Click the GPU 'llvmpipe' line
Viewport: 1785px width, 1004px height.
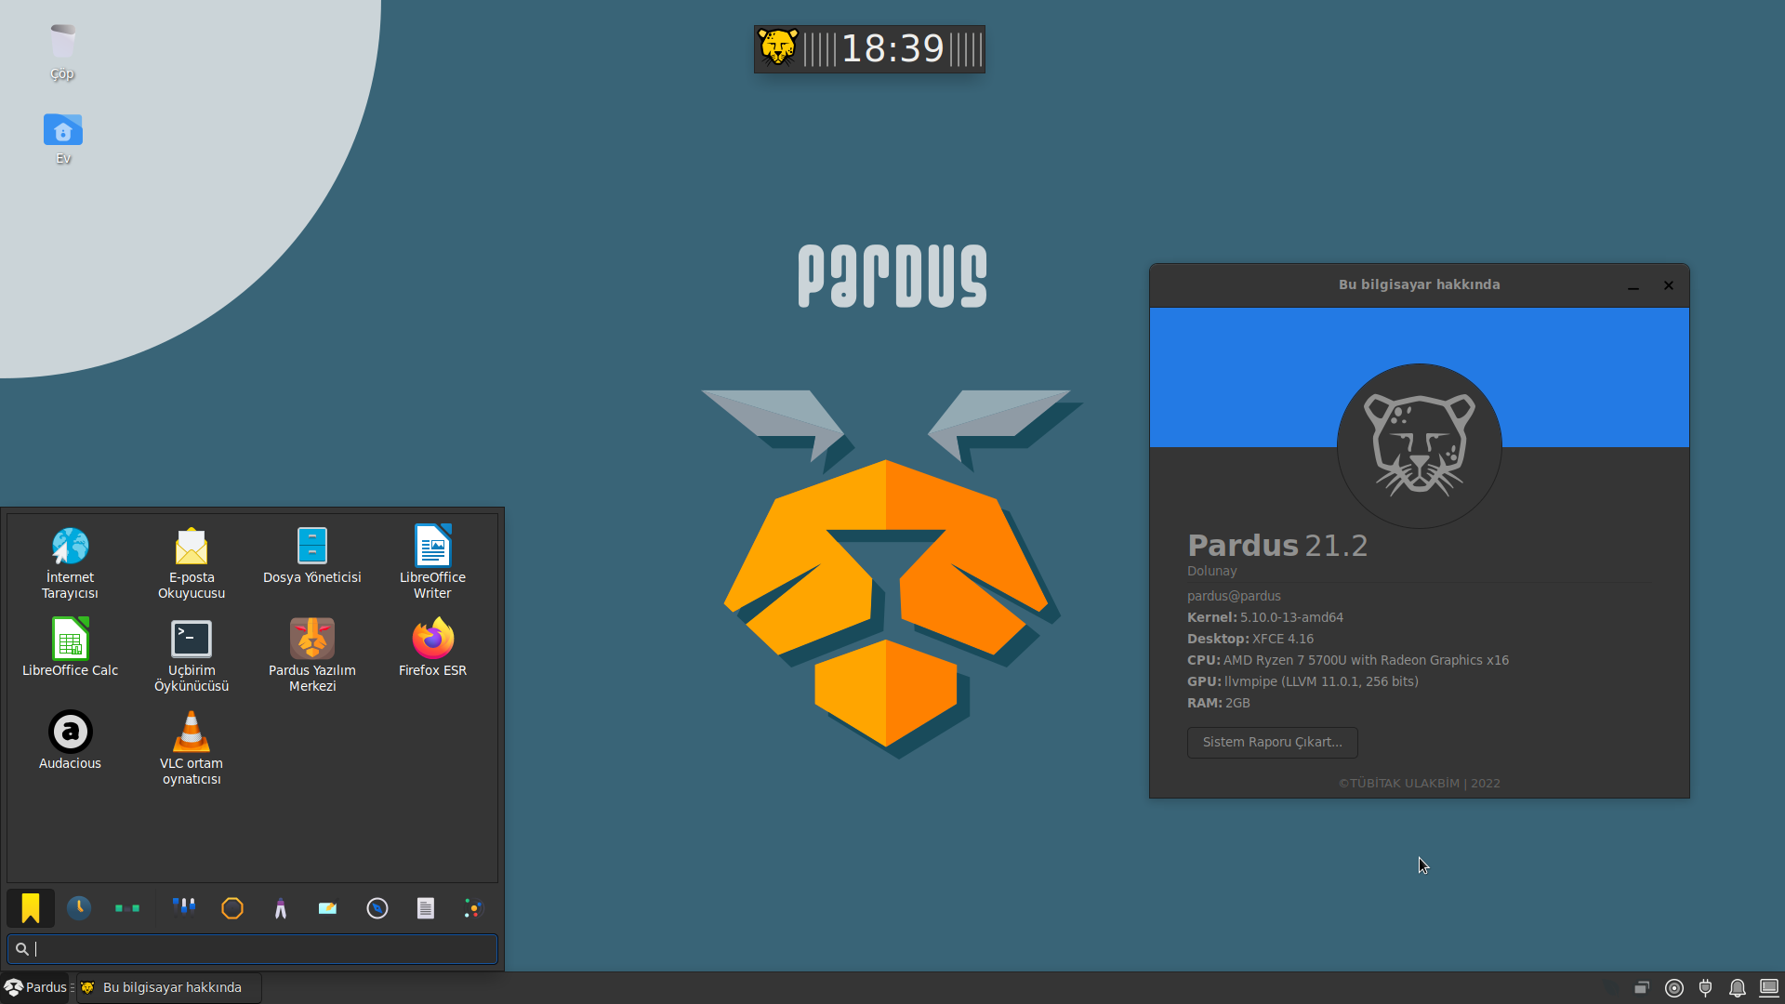click(x=1302, y=681)
